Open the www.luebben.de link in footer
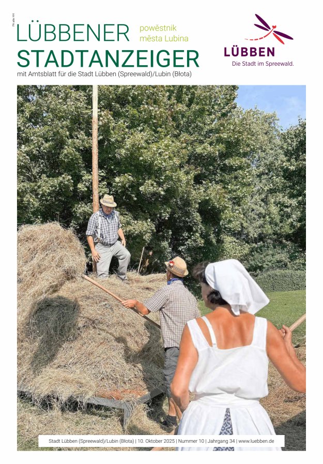The height and width of the screenshot is (464, 323). 256,441
